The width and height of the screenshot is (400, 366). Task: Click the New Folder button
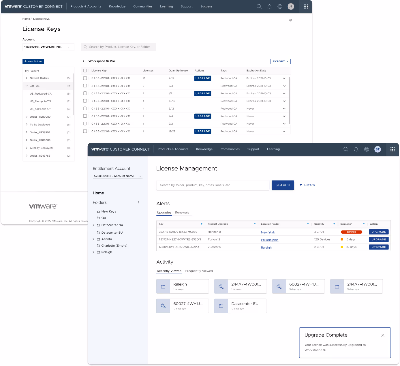pos(33,61)
